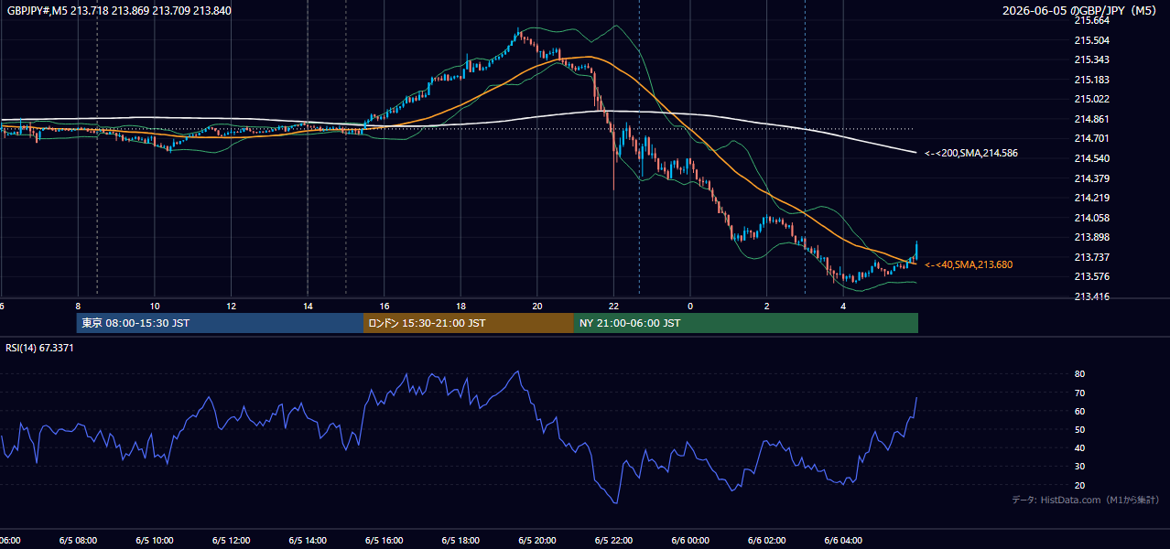The image size is (1170, 549).
Task: Select the 200,SMA,214.586 label
Action: pyautogui.click(x=971, y=154)
